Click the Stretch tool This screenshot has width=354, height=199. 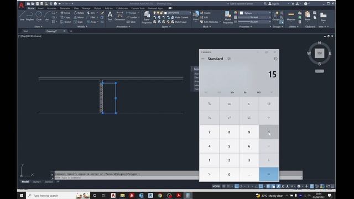[x=65, y=22]
